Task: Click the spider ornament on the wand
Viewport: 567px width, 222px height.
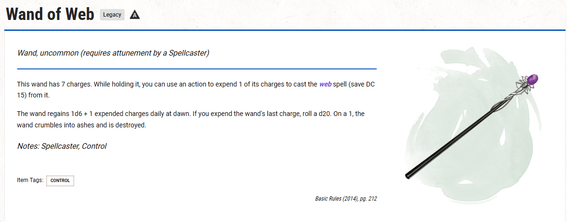Action: pos(522,87)
